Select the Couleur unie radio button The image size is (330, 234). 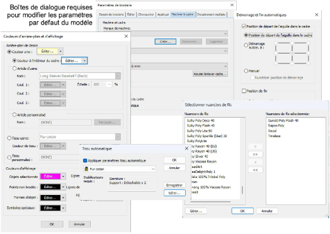tap(9, 52)
